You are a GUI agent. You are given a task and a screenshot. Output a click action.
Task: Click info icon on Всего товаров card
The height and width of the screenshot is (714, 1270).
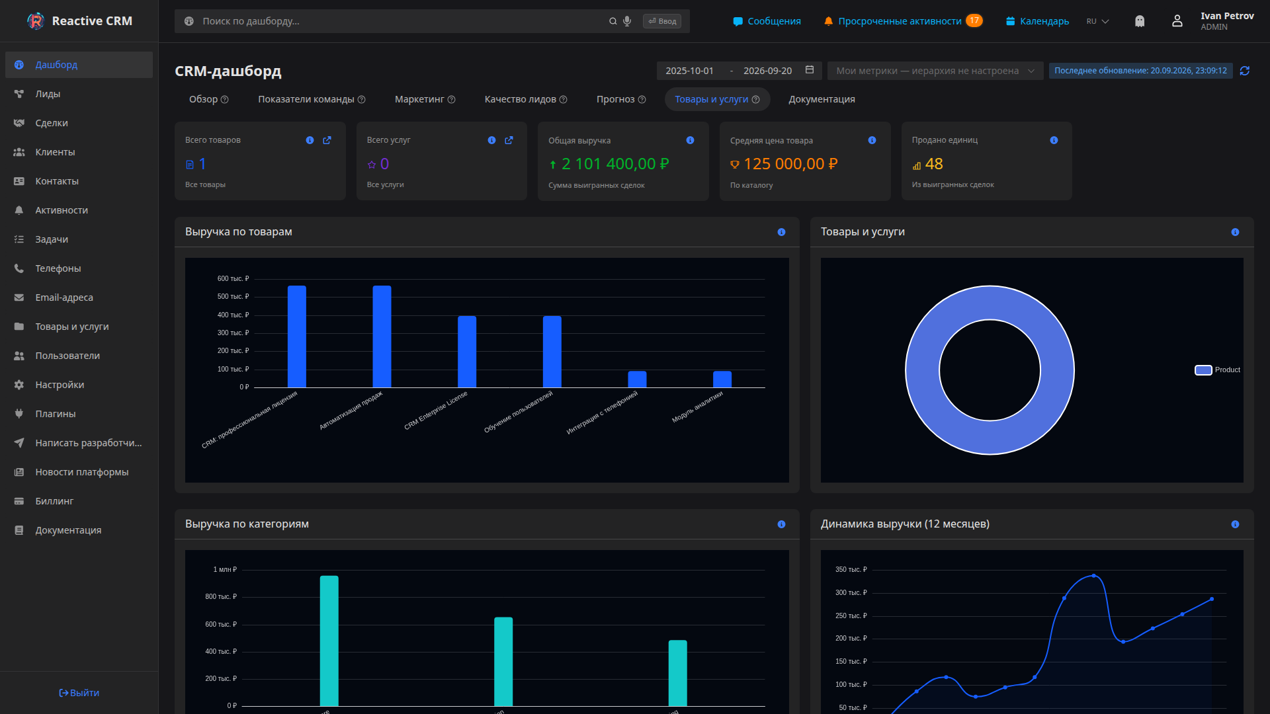click(310, 140)
